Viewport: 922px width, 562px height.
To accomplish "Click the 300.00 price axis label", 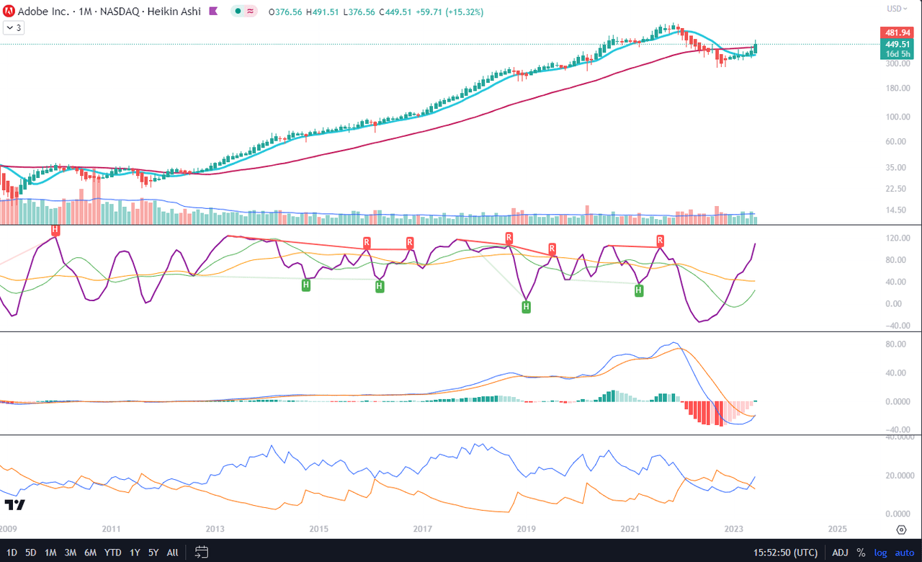I will [x=897, y=63].
